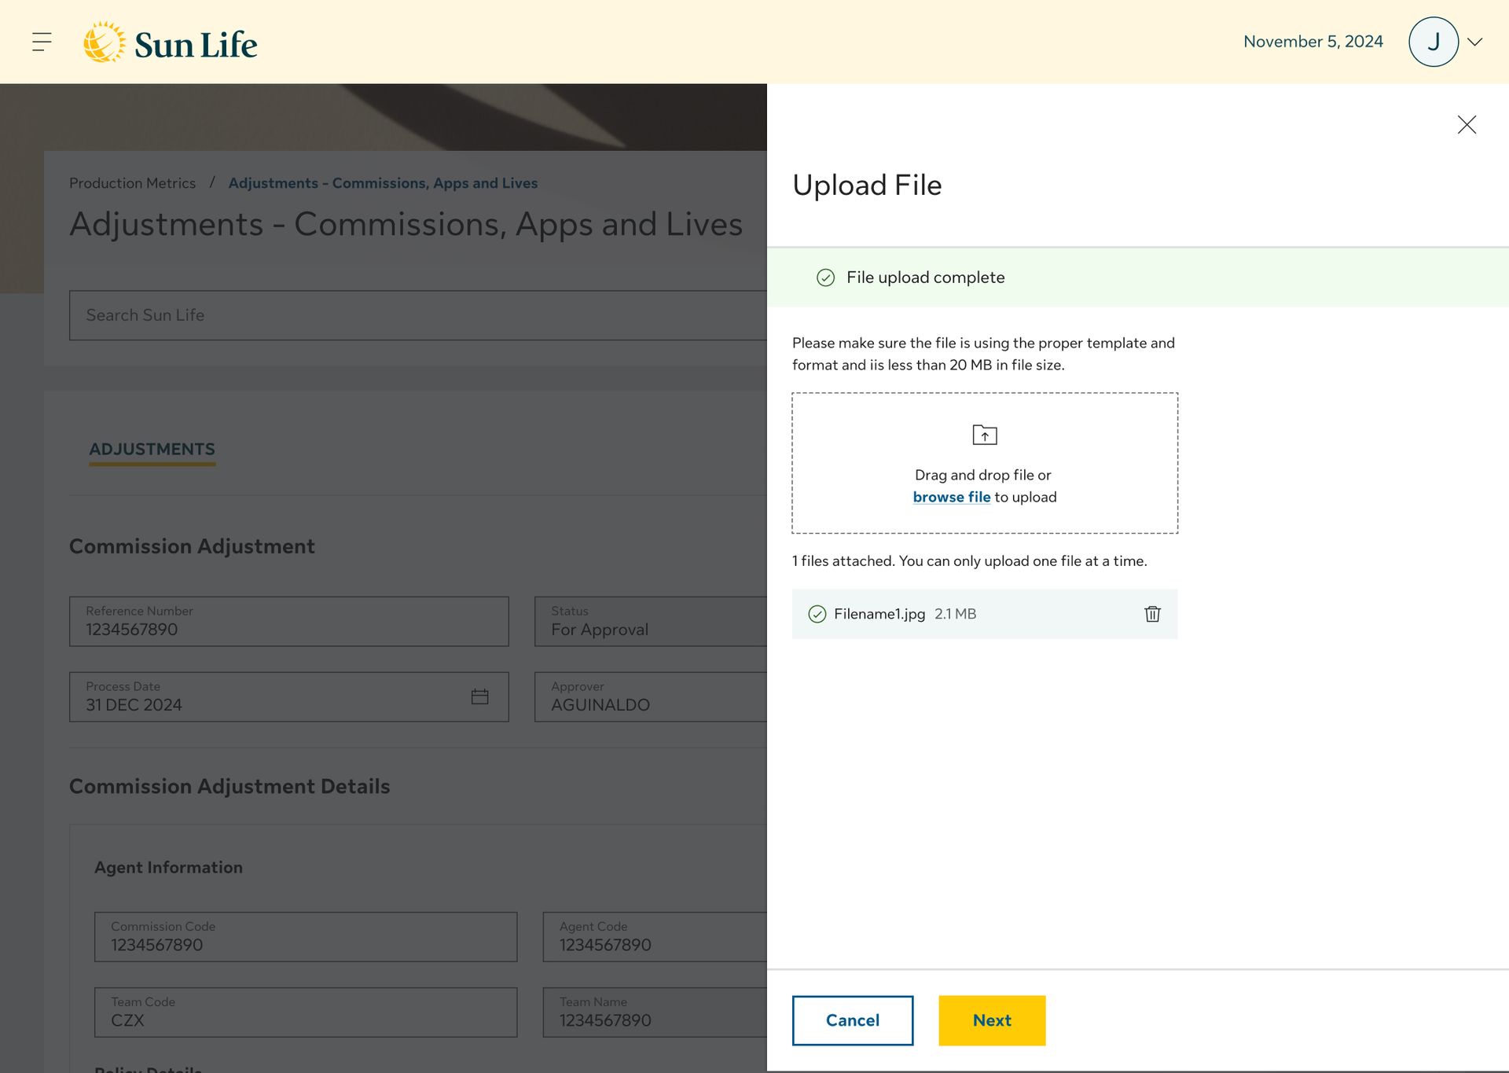Select the ADJUSTMENTS tab
The height and width of the screenshot is (1073, 1509).
(152, 450)
